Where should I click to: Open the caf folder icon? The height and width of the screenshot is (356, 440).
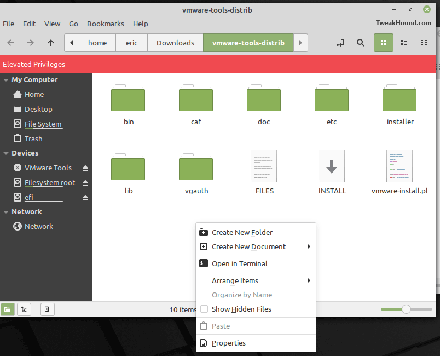pyautogui.click(x=196, y=98)
